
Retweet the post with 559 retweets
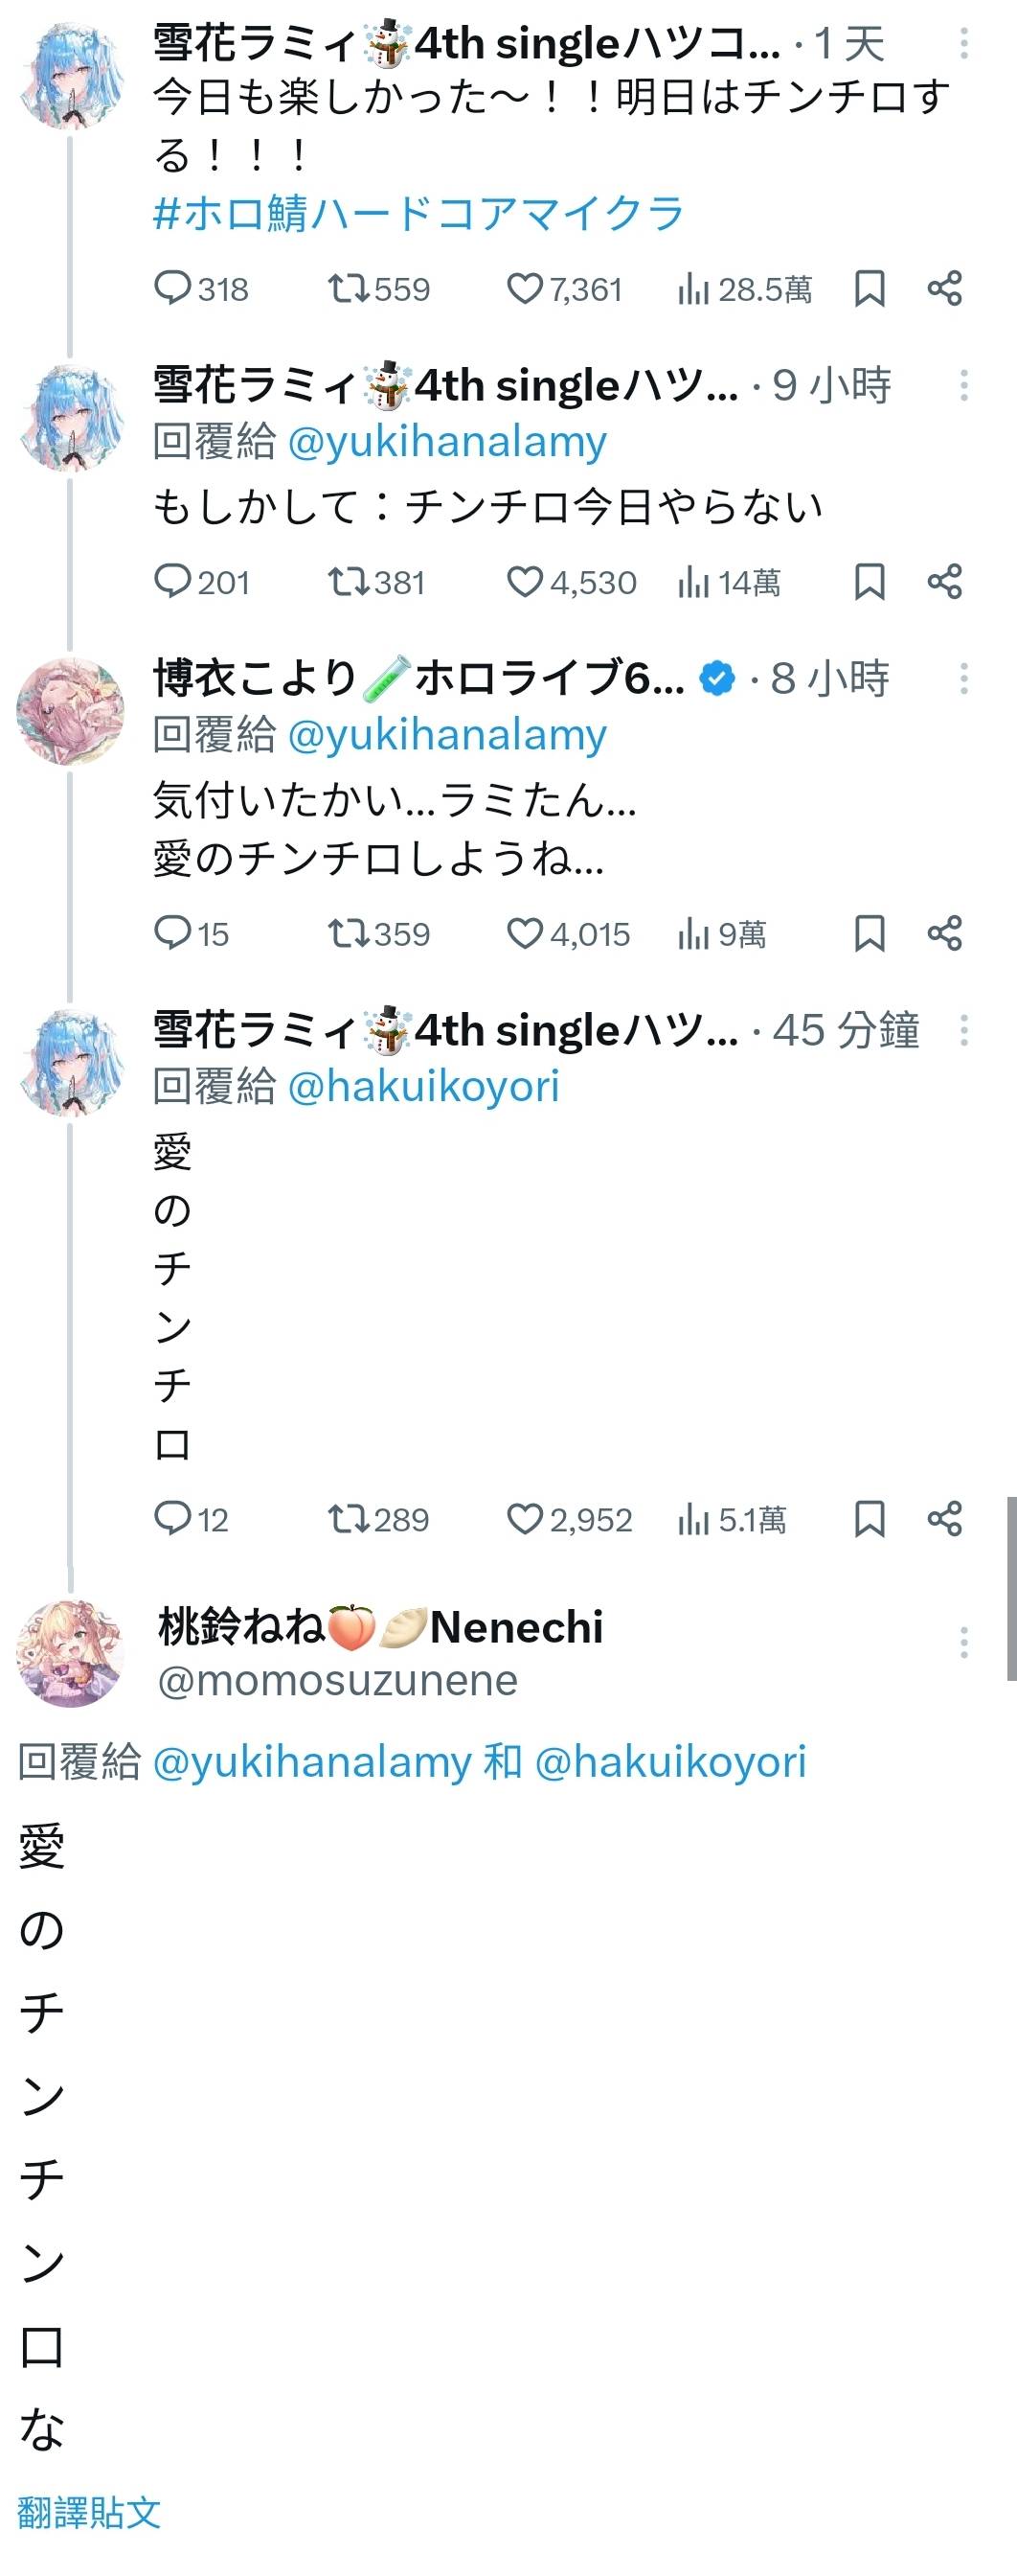(348, 290)
